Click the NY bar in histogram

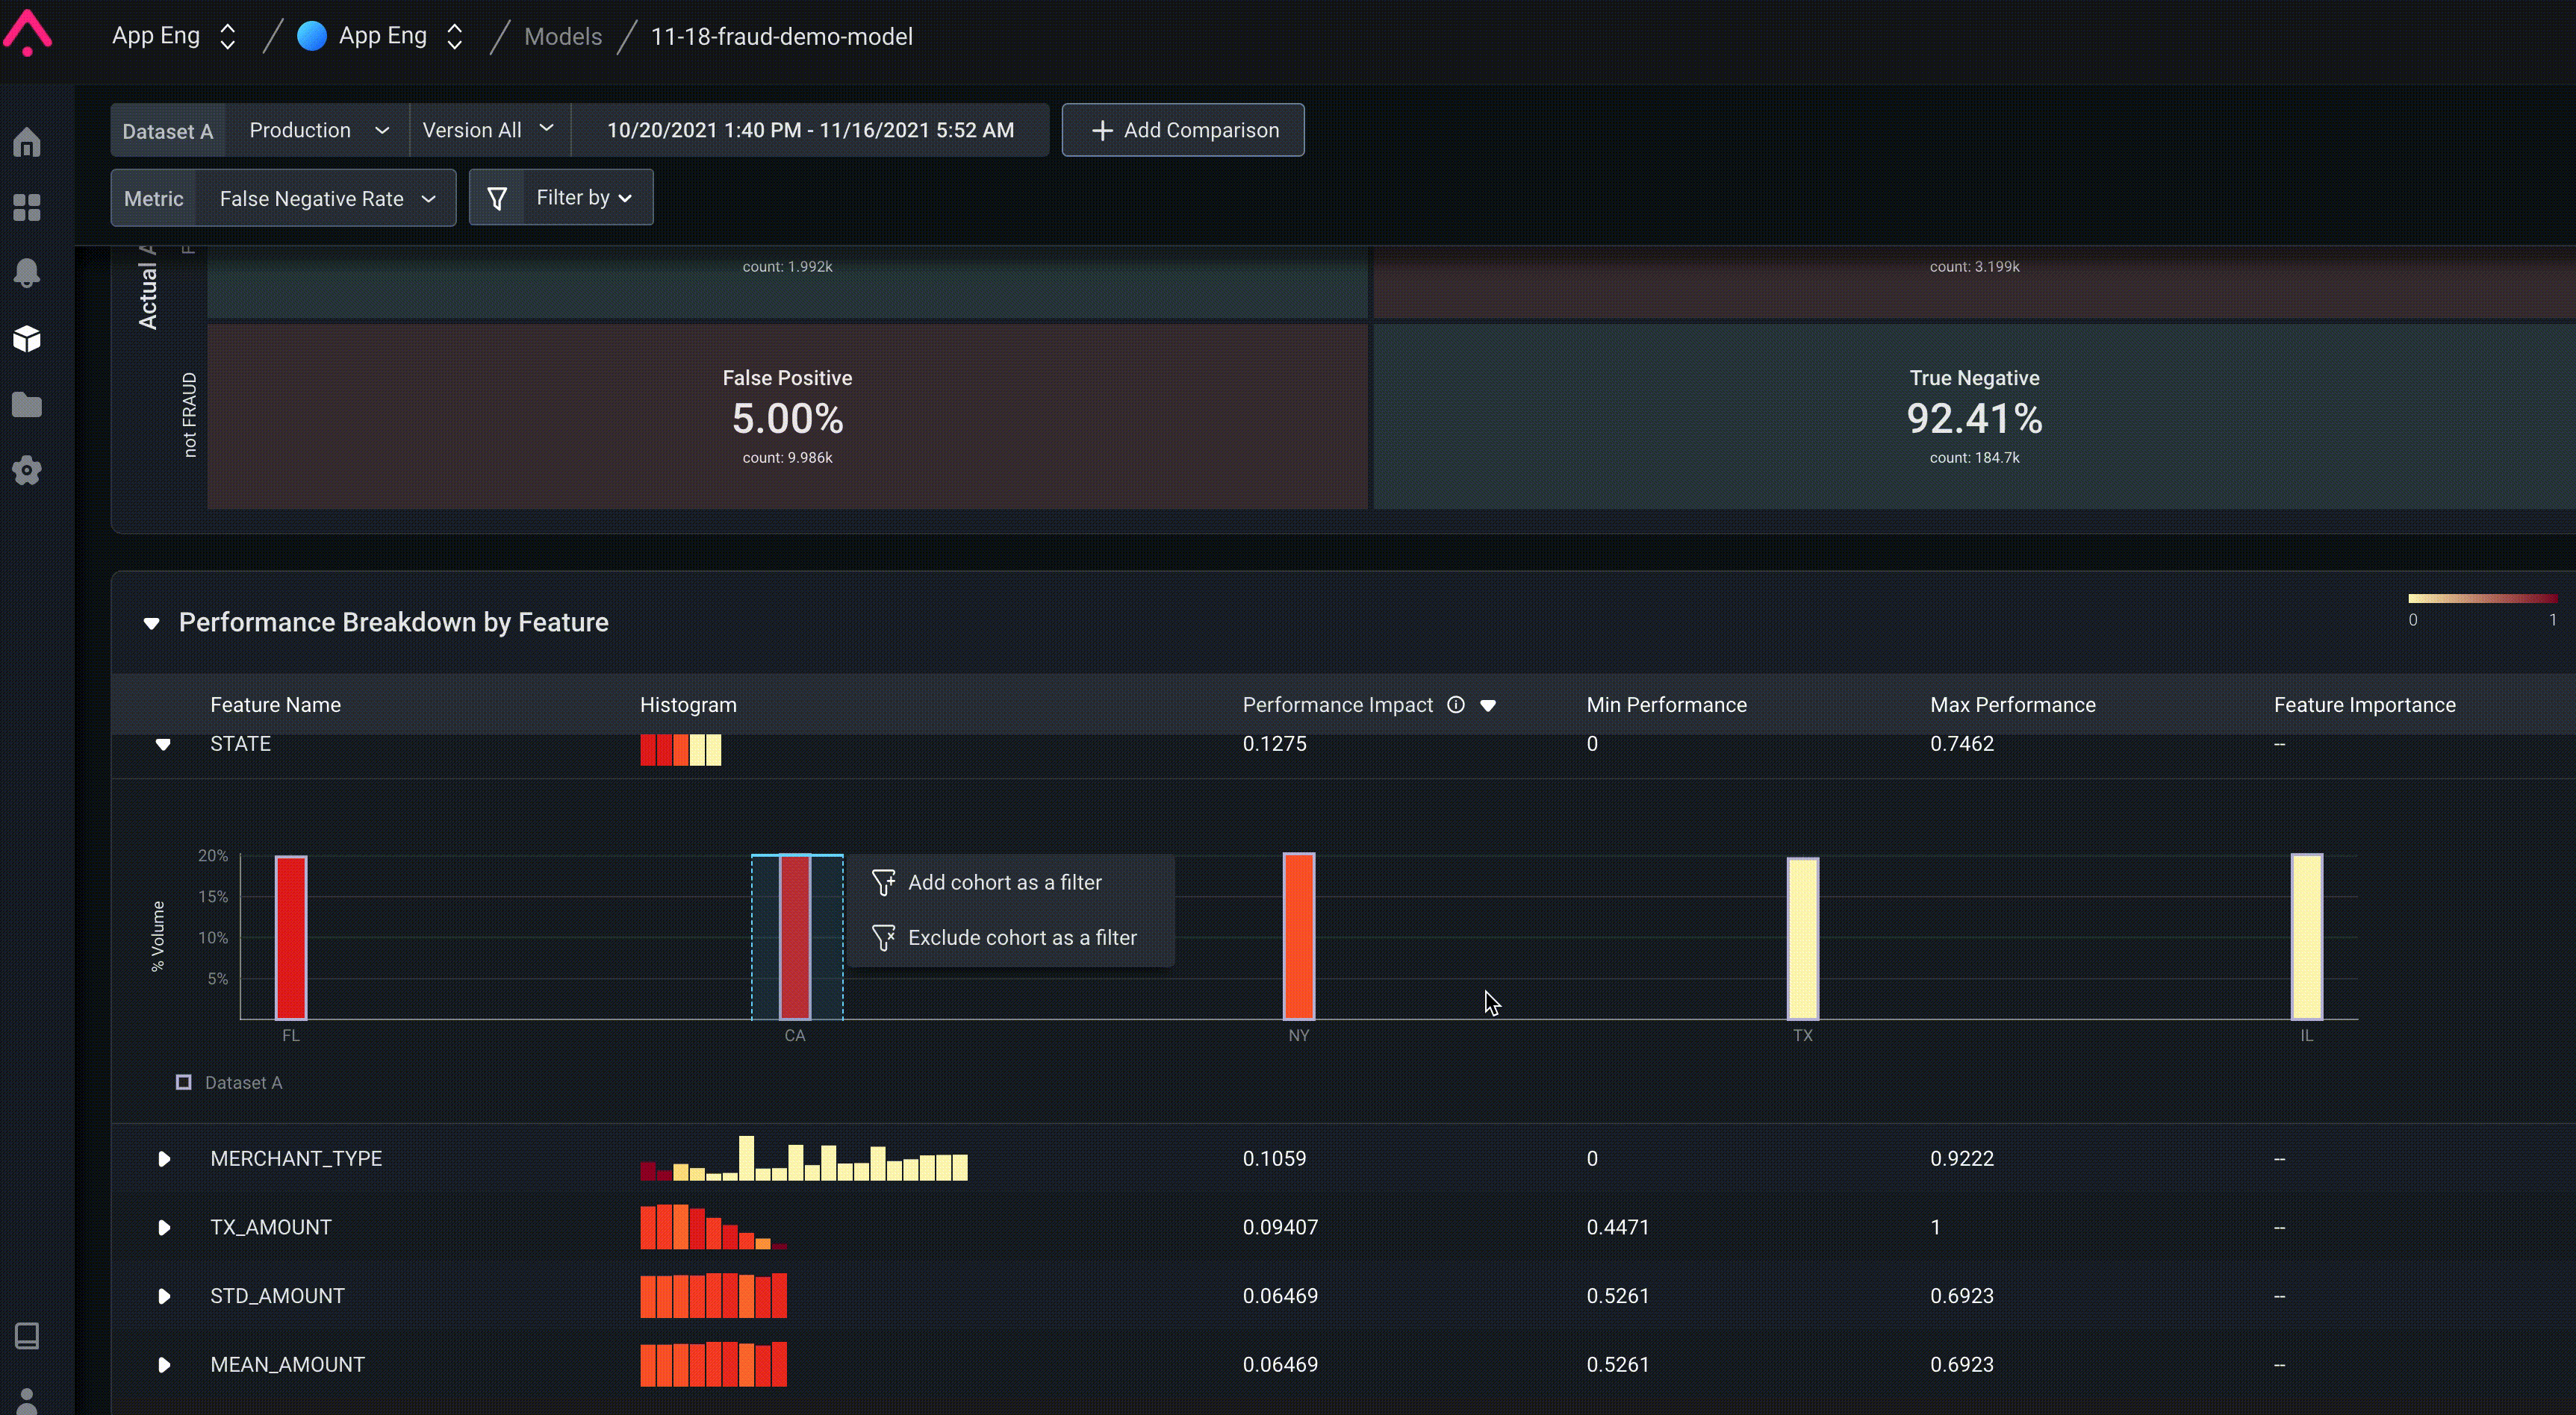pyautogui.click(x=1298, y=937)
